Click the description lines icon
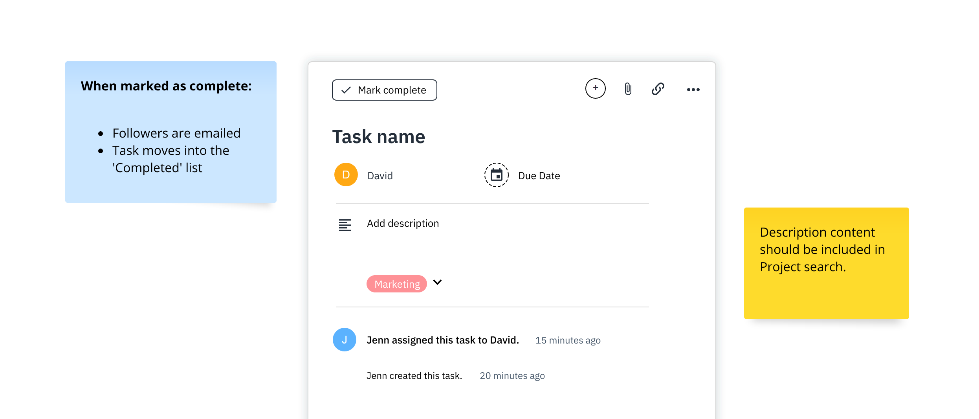The height and width of the screenshot is (419, 979). click(x=345, y=225)
